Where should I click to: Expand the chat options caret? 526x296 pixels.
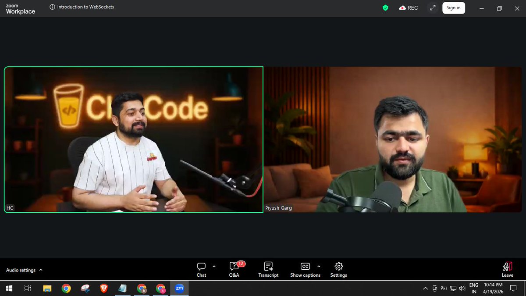click(x=214, y=266)
